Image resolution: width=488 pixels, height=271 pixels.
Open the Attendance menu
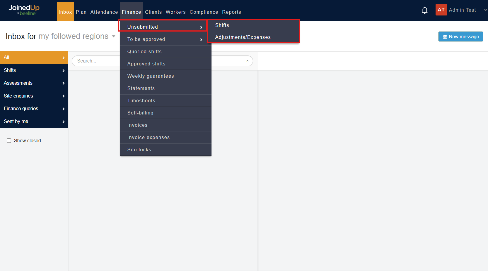tap(104, 12)
